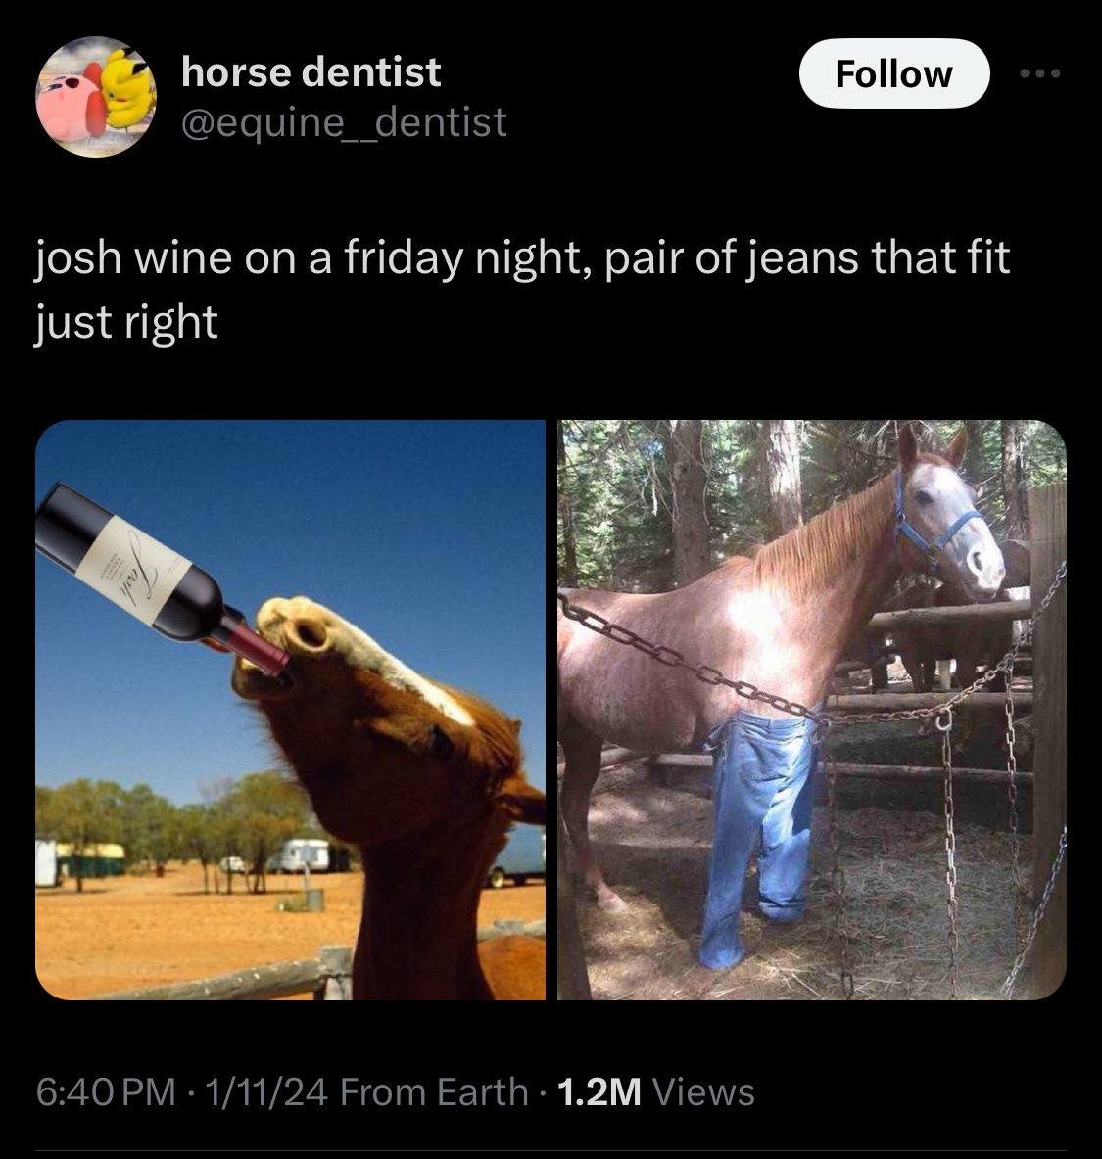Image resolution: width=1102 pixels, height=1159 pixels.
Task: Open the @equine__dentist handle link
Action: [344, 122]
